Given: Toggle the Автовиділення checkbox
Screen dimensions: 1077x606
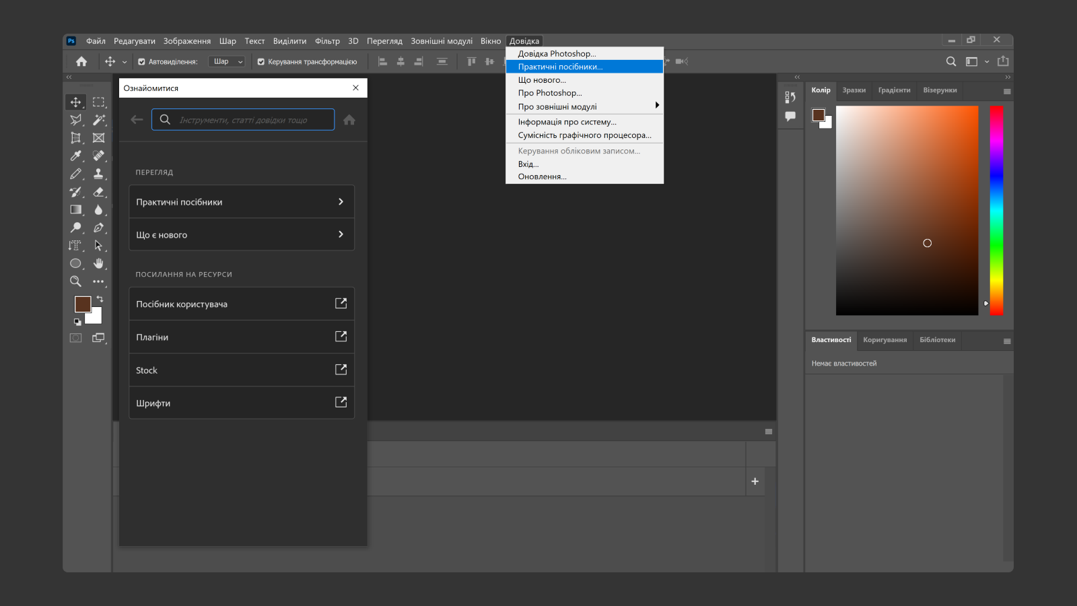Looking at the screenshot, I should click(x=141, y=61).
